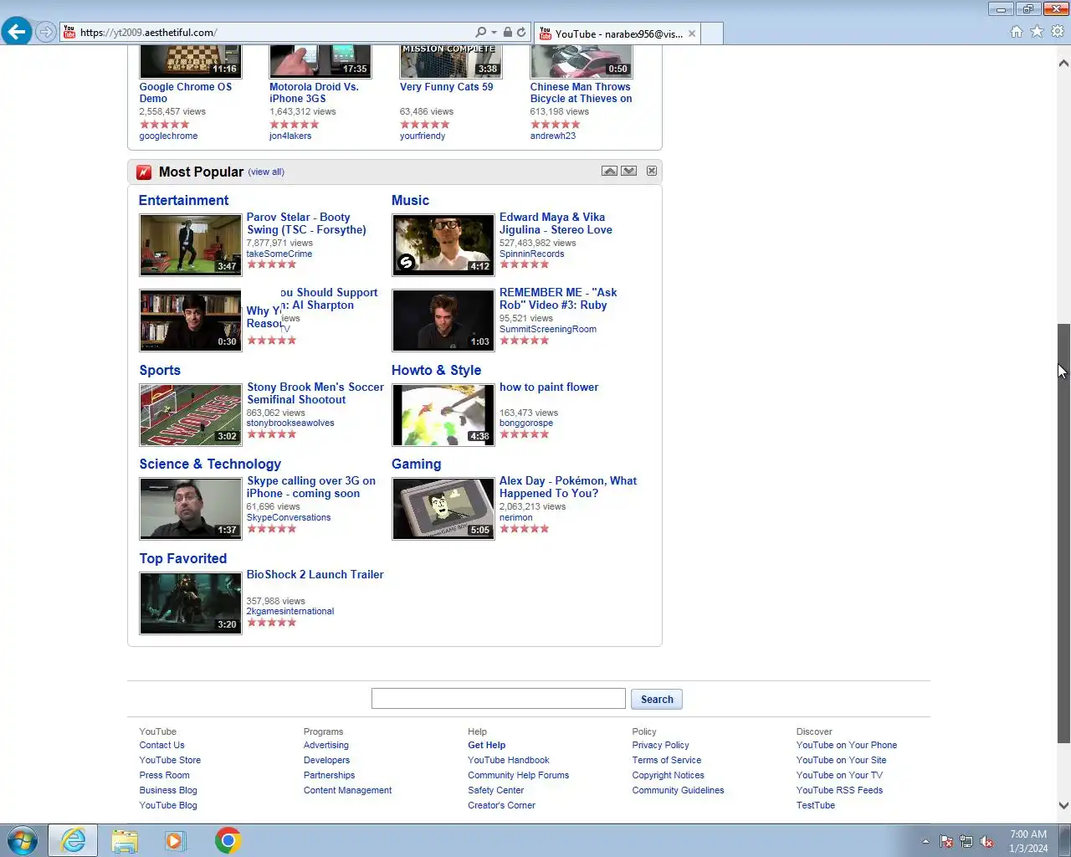Screen dimensions: 1071x857
Task: Open footer Privacy Policy link
Action: [x=660, y=745]
